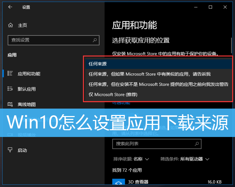This screenshot has width=235, height=187.
Task: Open 启动 startup icon in sidebar
Action: 10,150
